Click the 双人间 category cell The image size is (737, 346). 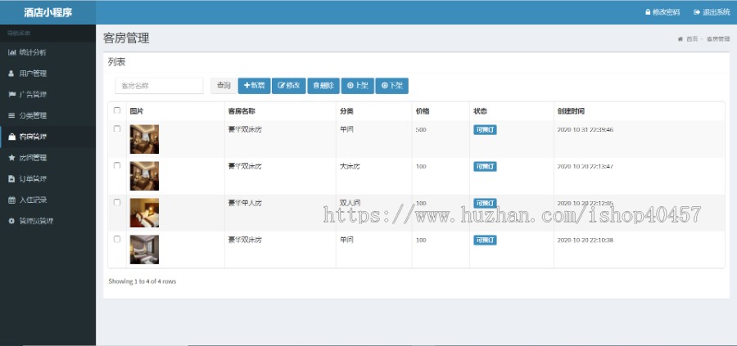click(350, 203)
